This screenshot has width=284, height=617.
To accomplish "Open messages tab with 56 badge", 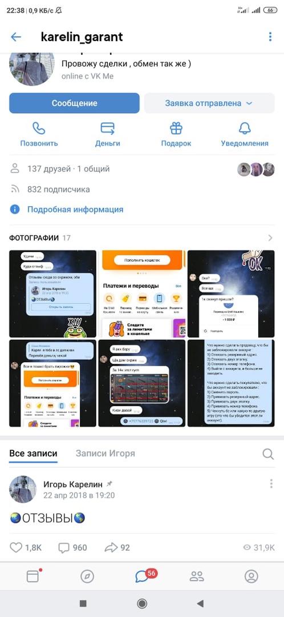I will pyautogui.click(x=143, y=576).
